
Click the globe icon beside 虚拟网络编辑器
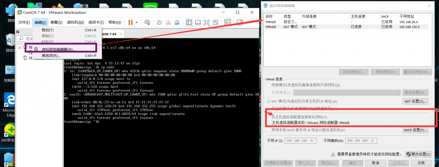(x=36, y=49)
